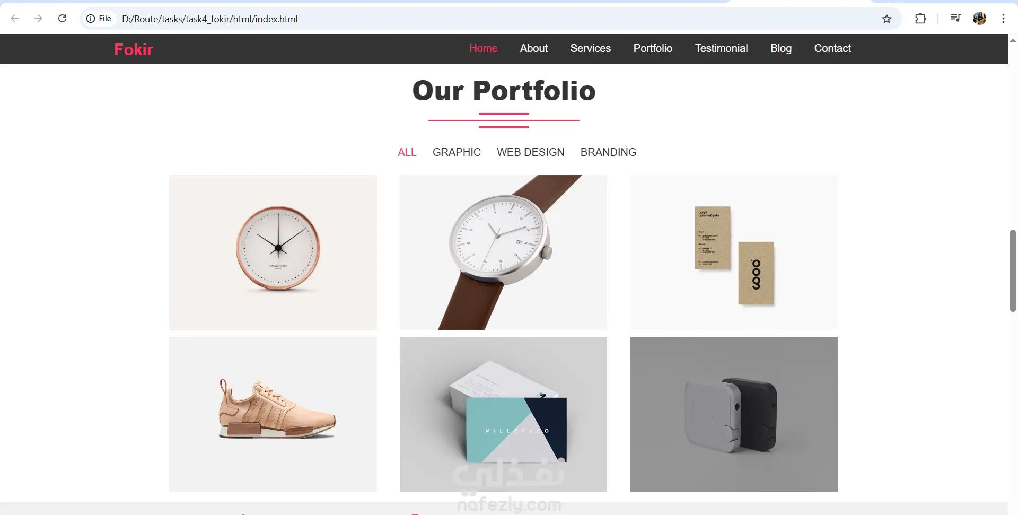This screenshot has height=515, width=1018.
Task: Go to the About nav link
Action: [534, 48]
